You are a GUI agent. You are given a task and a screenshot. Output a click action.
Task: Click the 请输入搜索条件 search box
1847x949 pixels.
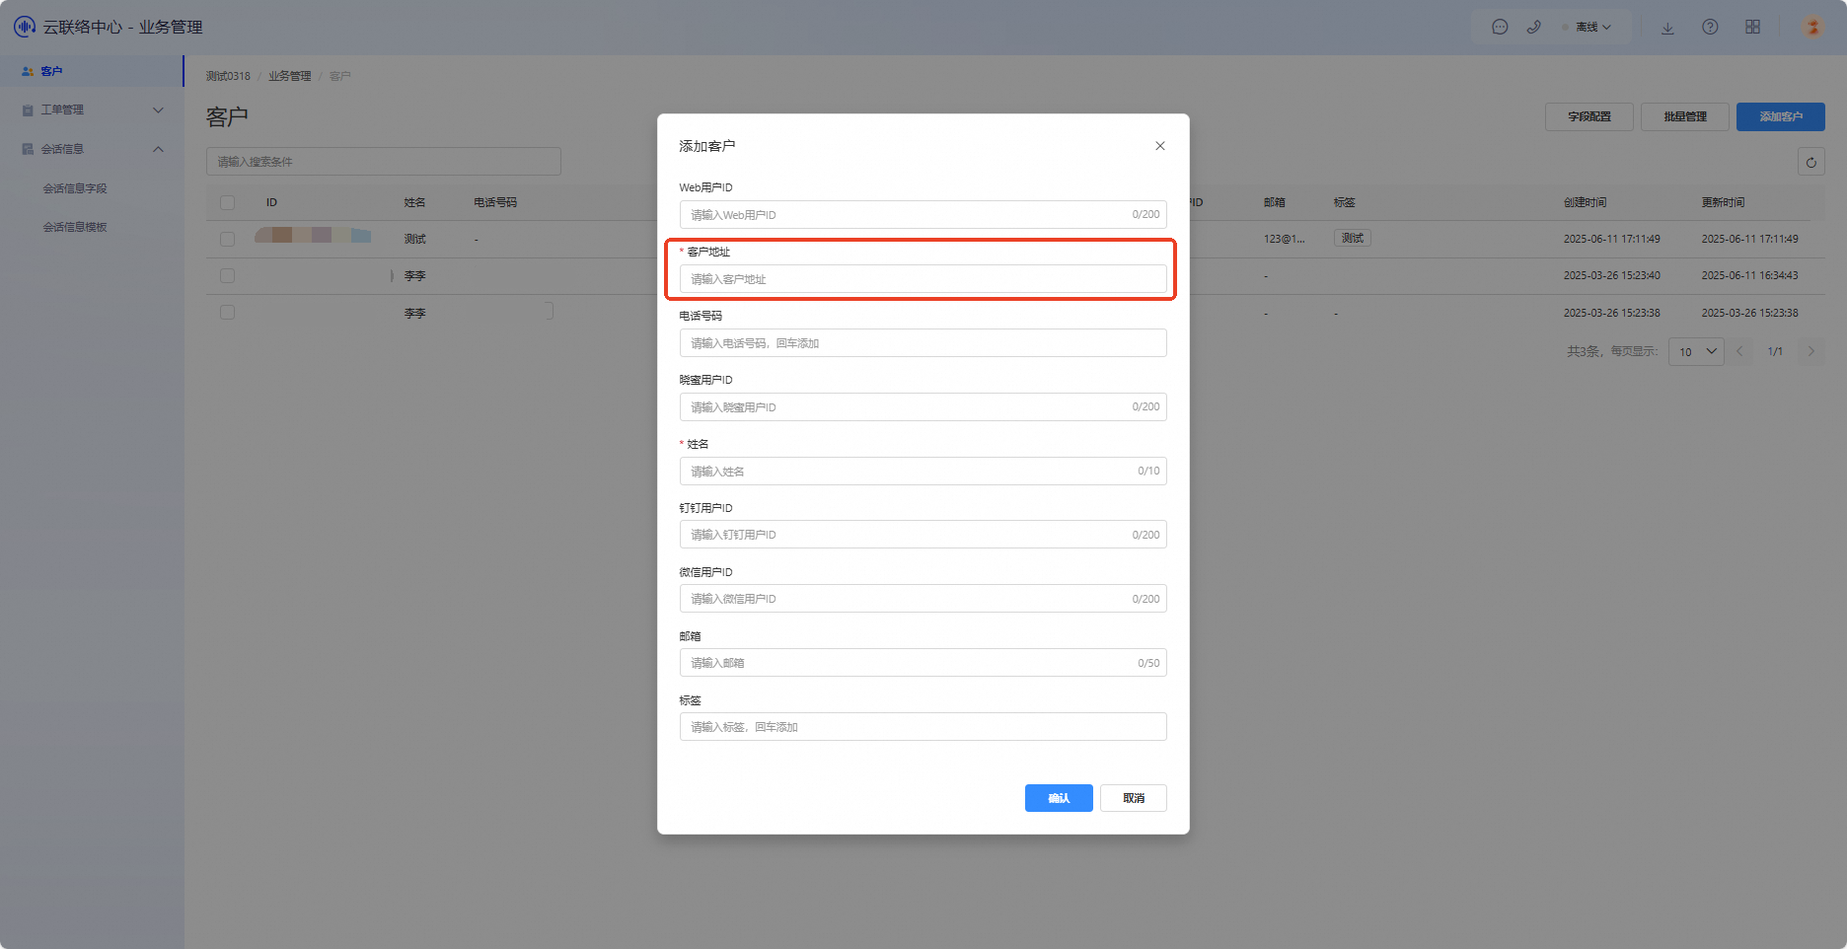tap(384, 162)
